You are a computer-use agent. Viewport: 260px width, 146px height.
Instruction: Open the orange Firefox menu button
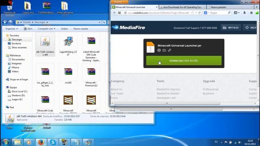[x=119, y=2]
